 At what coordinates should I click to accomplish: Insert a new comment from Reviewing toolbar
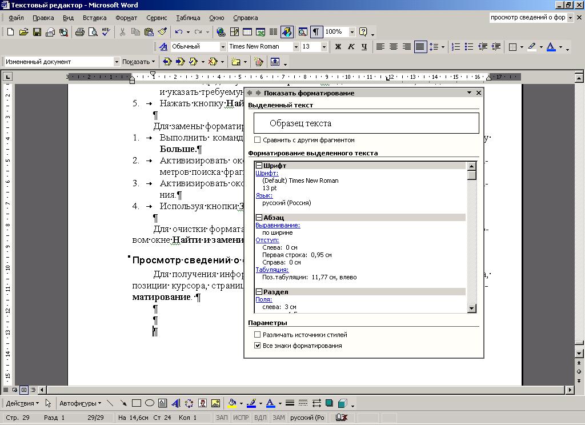235,62
